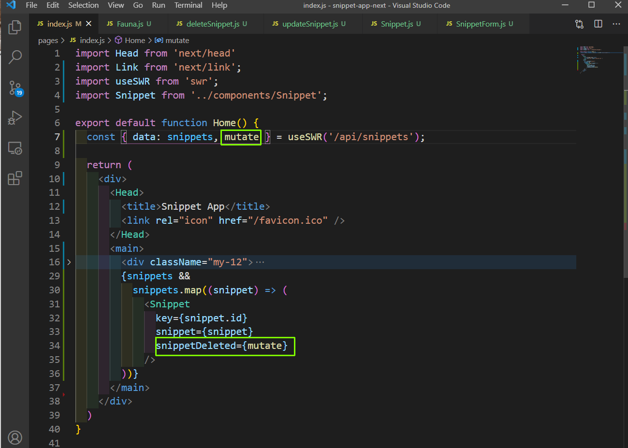Click line number 34 in gutter
The width and height of the screenshot is (628, 448).
[54, 346]
